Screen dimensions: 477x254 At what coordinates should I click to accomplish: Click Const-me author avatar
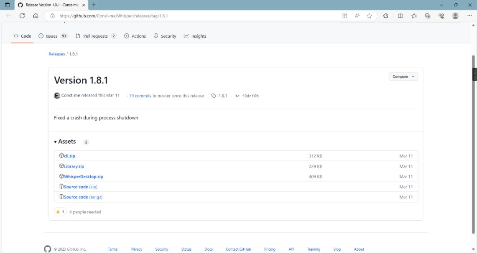coord(57,95)
